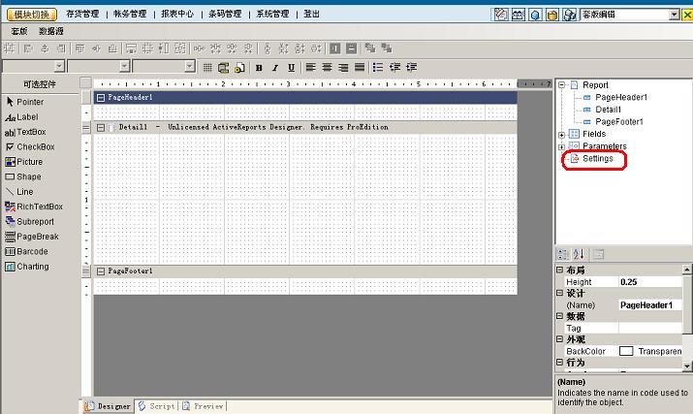Switch to the Preview tab

(x=204, y=406)
